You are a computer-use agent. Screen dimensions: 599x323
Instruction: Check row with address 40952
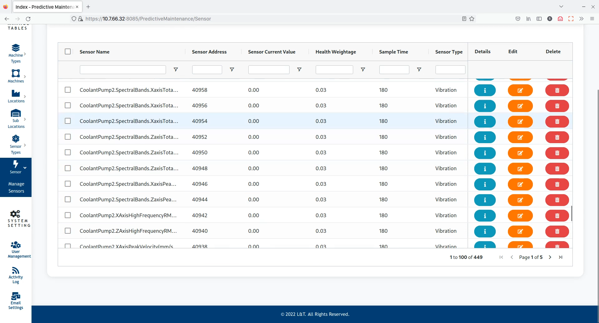68,137
